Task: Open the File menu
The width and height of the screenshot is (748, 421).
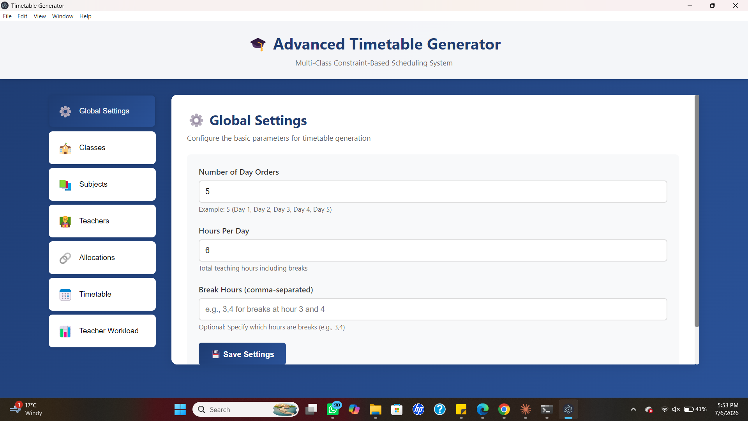Action: click(x=7, y=16)
